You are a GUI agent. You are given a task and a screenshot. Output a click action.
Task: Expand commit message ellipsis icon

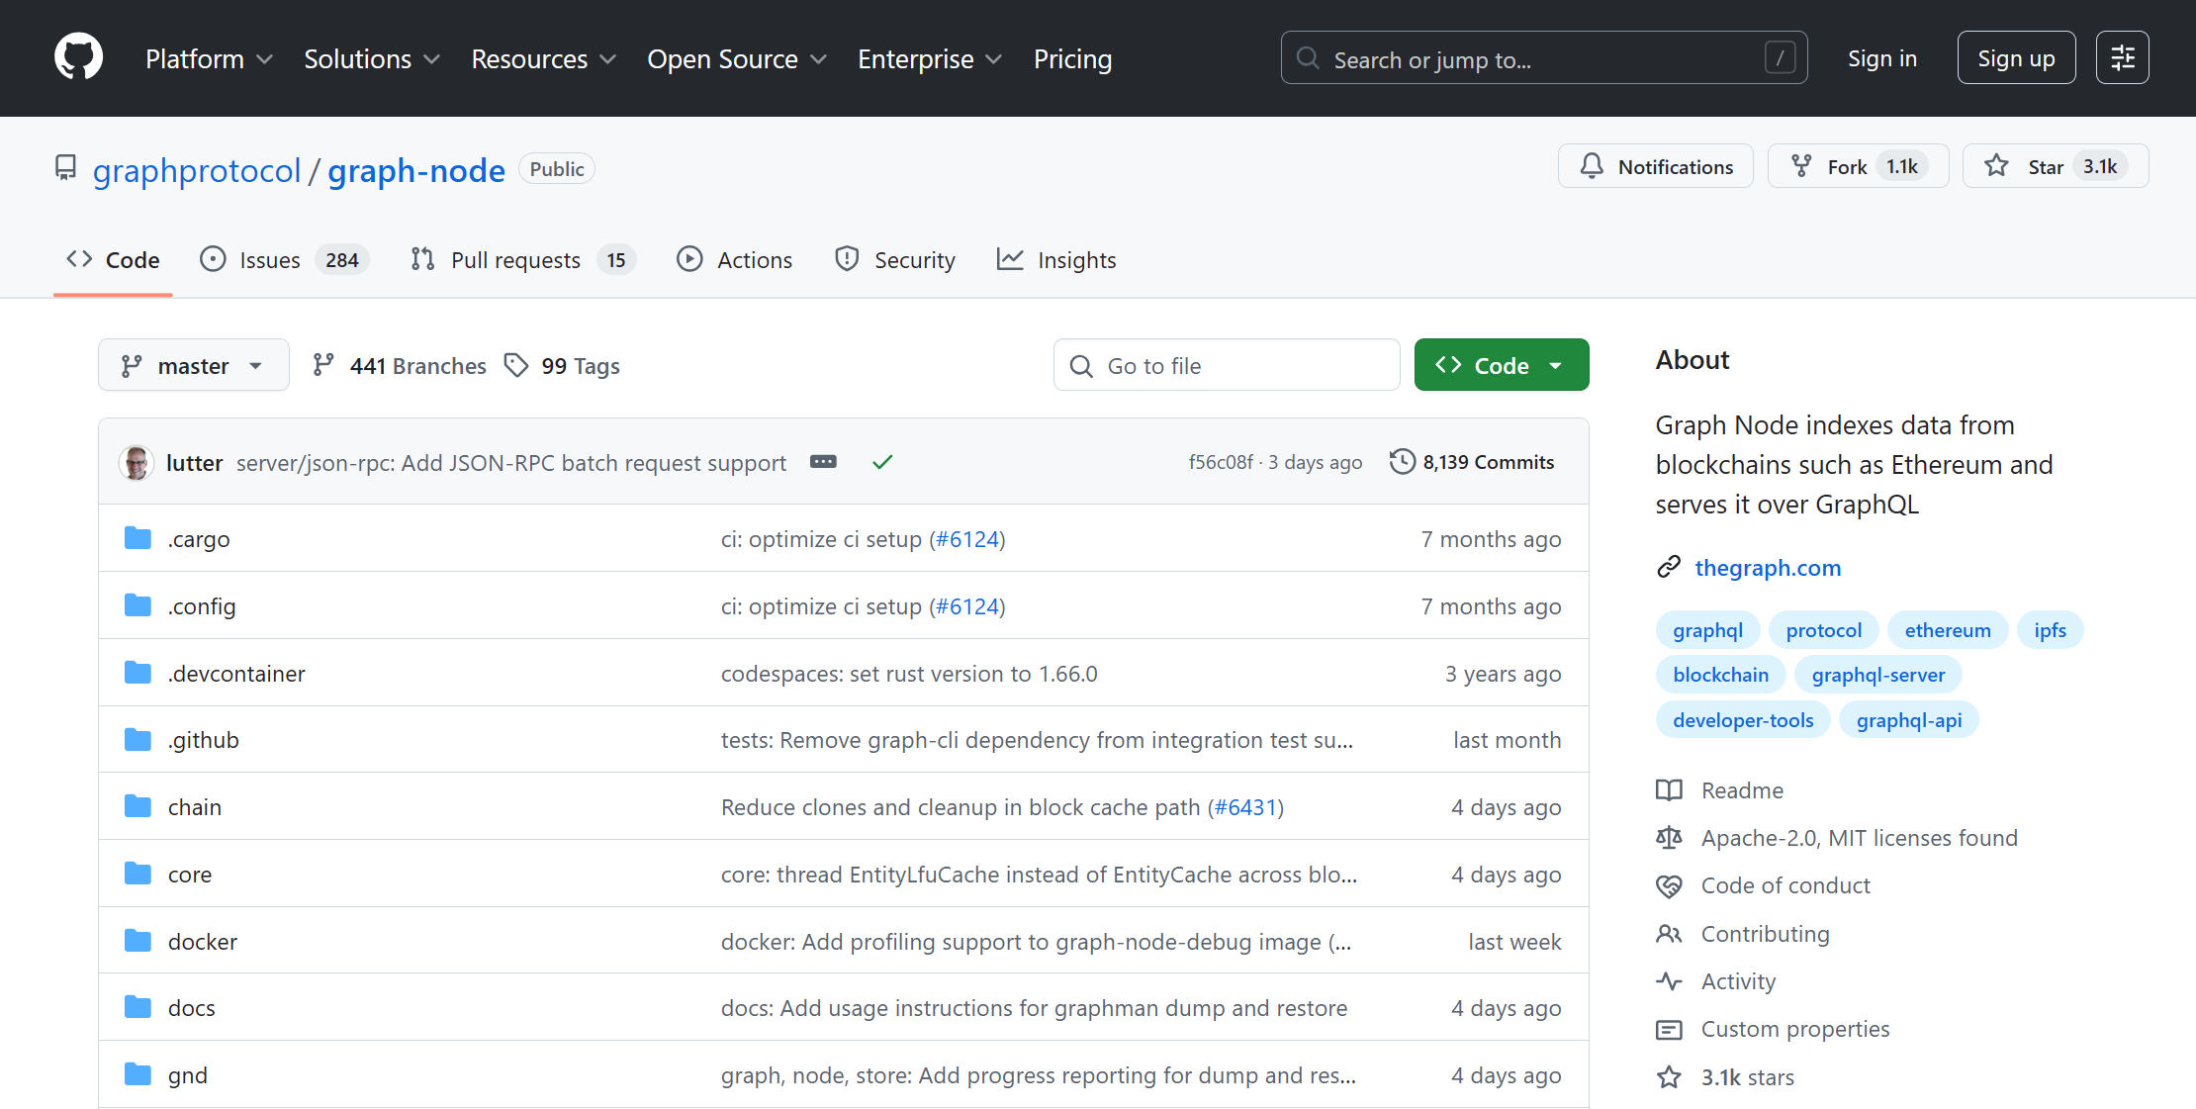point(823,462)
